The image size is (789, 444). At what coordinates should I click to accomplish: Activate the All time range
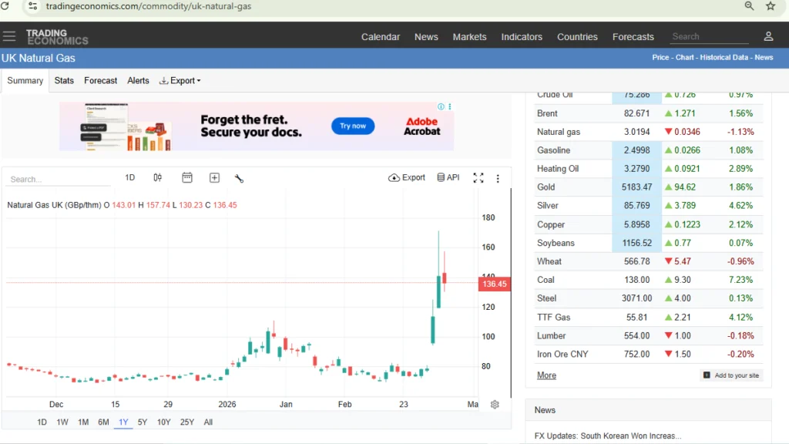206,422
